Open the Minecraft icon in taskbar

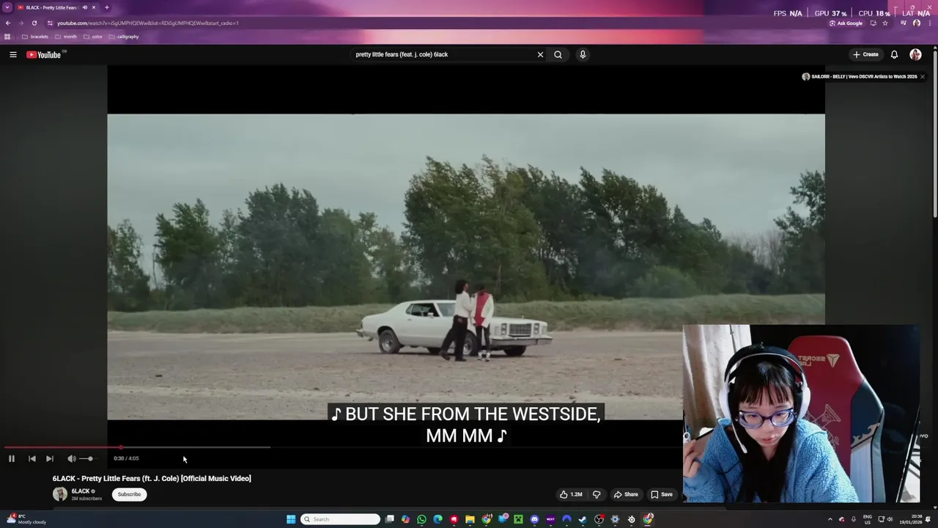click(x=518, y=519)
